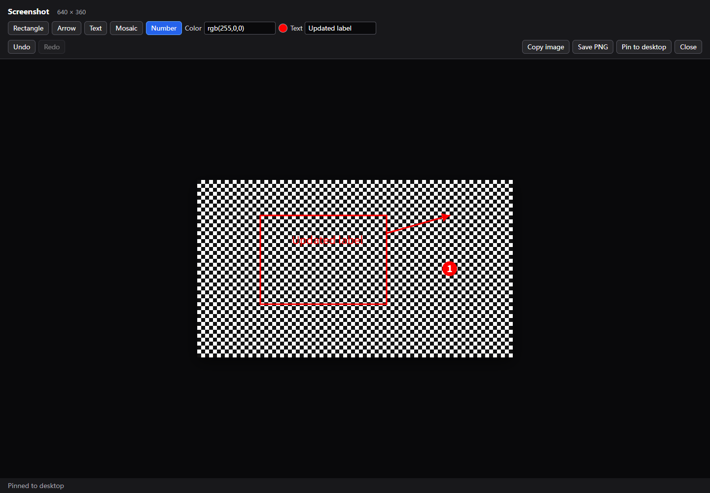This screenshot has height=493, width=710.
Task: Click the 'Pinned to desktop' status message
Action: [x=36, y=486]
